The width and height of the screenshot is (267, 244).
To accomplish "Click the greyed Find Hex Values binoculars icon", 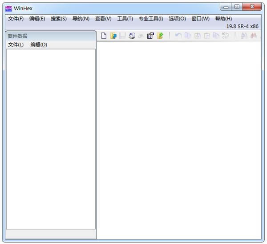I will coord(254,36).
